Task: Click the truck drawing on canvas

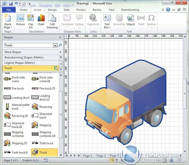Action: [125, 102]
